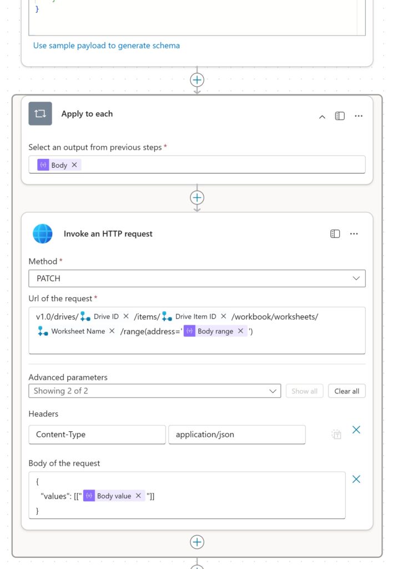This screenshot has width=393, height=569.
Task: Click Use sample payload to generate schema
Action: pos(107,46)
